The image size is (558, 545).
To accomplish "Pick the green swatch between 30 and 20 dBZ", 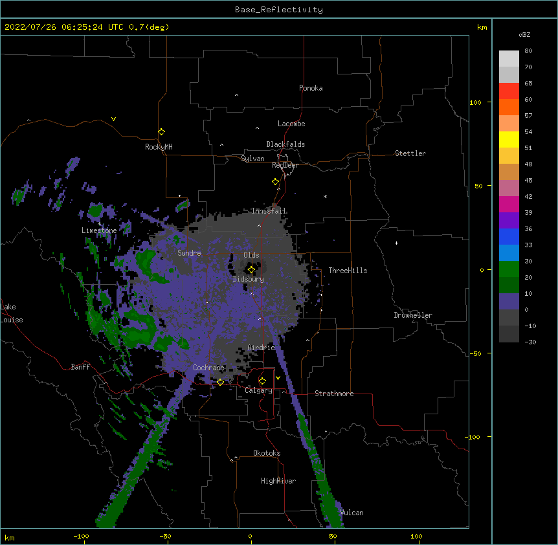I will pyautogui.click(x=509, y=269).
